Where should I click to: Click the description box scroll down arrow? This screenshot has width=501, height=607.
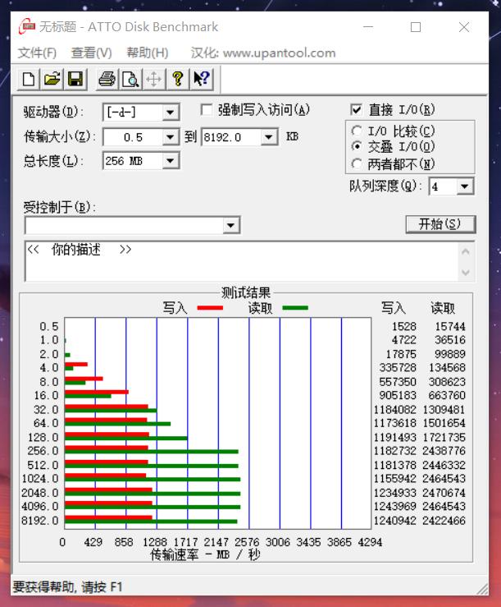pos(466,272)
